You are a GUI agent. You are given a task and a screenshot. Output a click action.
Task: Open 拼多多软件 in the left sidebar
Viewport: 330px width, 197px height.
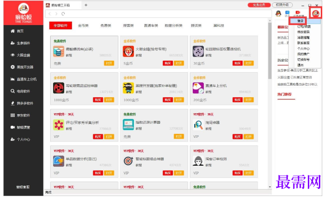(x=22, y=103)
